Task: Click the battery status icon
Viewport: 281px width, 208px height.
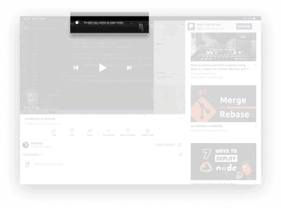Action: [254, 19]
